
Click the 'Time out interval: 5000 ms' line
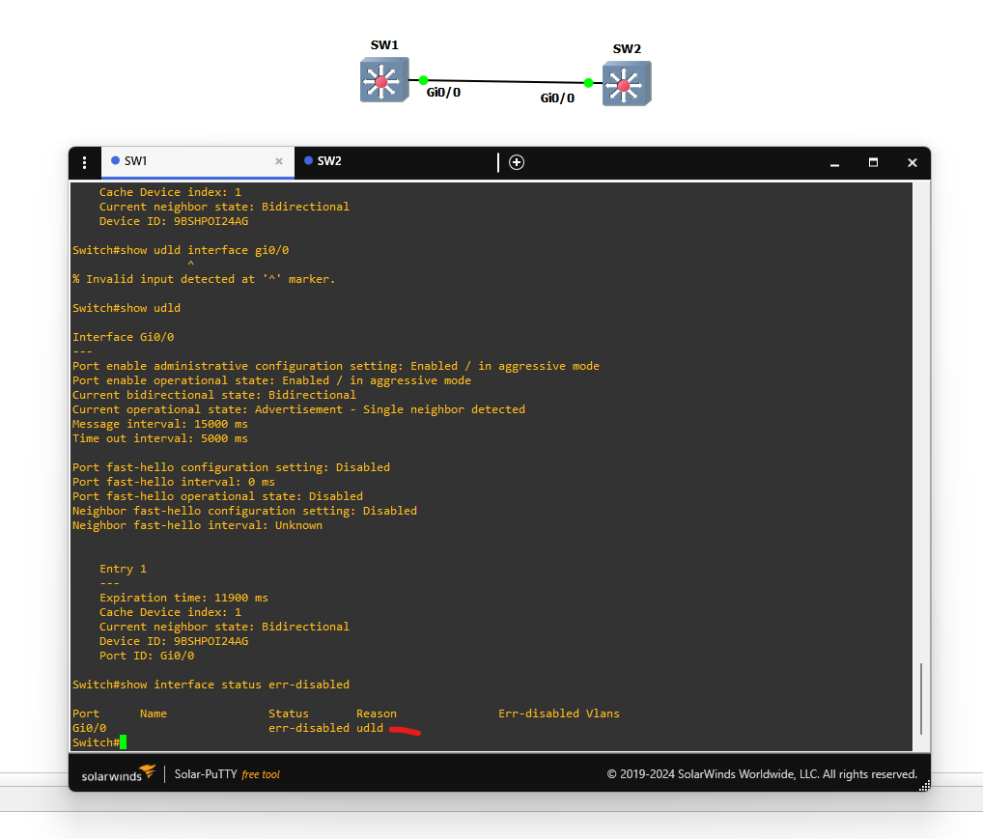click(x=160, y=438)
